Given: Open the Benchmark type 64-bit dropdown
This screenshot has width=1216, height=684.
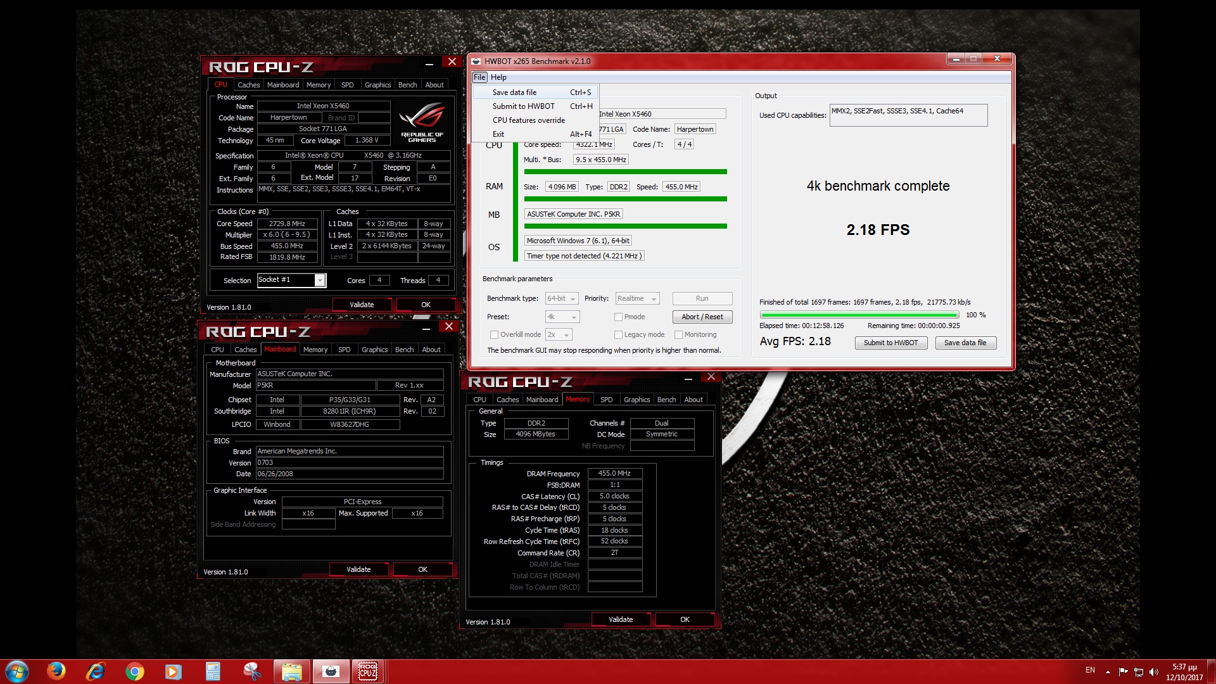Looking at the screenshot, I should click(x=562, y=298).
